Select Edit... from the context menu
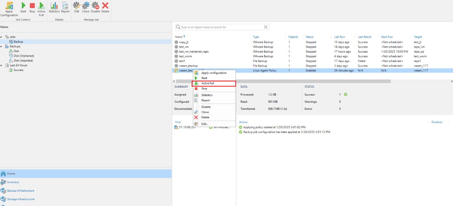453x206 pixels. point(205,124)
